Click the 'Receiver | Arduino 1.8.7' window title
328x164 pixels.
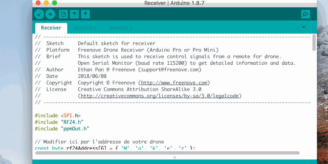(x=174, y=3)
